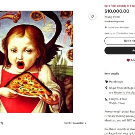Favorite the listing with the heart icon

92,16
